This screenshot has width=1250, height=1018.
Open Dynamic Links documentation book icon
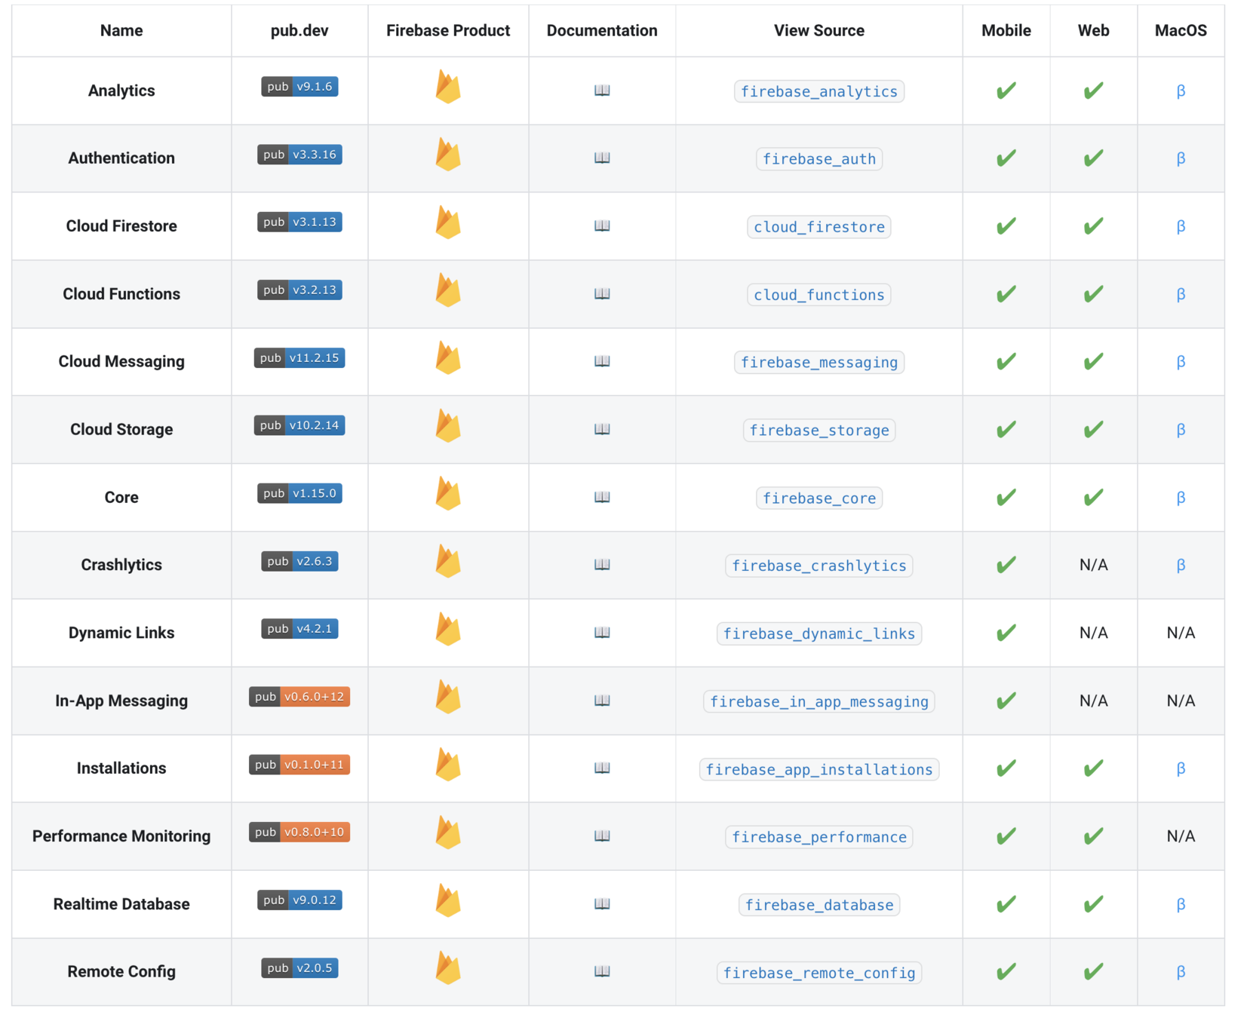(x=602, y=633)
